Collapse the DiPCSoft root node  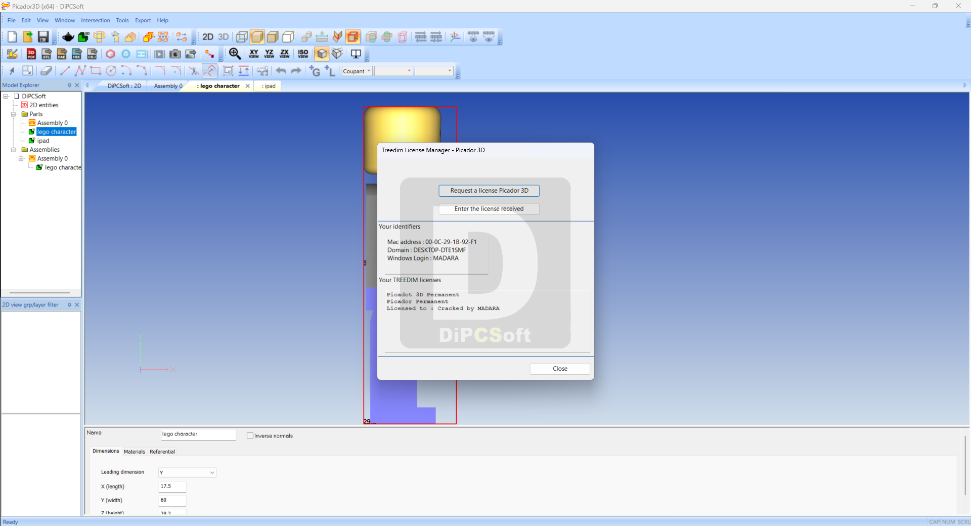tap(6, 96)
